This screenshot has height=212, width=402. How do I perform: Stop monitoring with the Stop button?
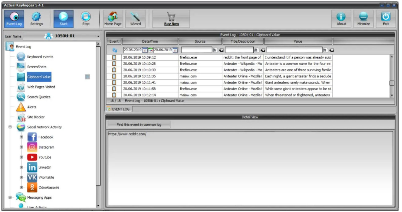pos(86,19)
